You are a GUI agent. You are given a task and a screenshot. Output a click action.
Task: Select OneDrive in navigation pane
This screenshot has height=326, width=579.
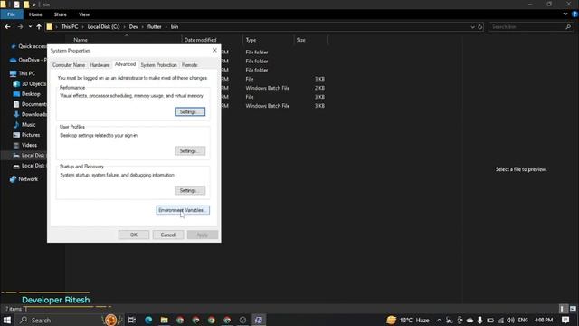(x=29, y=60)
